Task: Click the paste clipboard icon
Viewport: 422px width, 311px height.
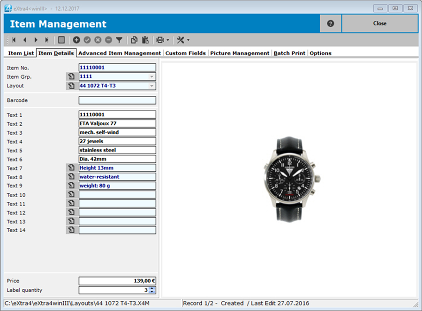Action: [x=145, y=40]
